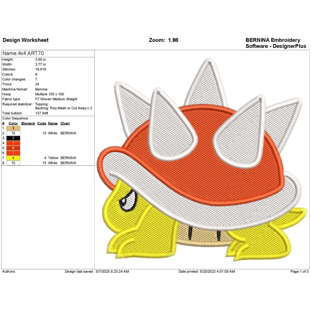
Task: Select the "Design last saved" timestamp
Action: pyautogui.click(x=97, y=272)
